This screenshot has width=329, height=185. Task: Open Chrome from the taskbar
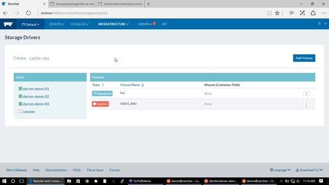point(87,181)
